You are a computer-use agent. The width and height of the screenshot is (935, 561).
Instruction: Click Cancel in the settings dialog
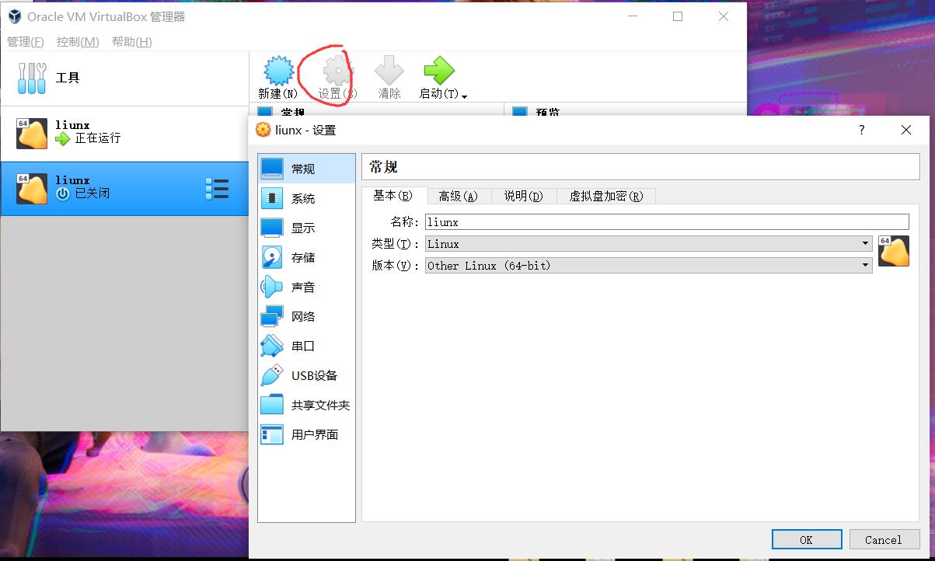pos(884,539)
